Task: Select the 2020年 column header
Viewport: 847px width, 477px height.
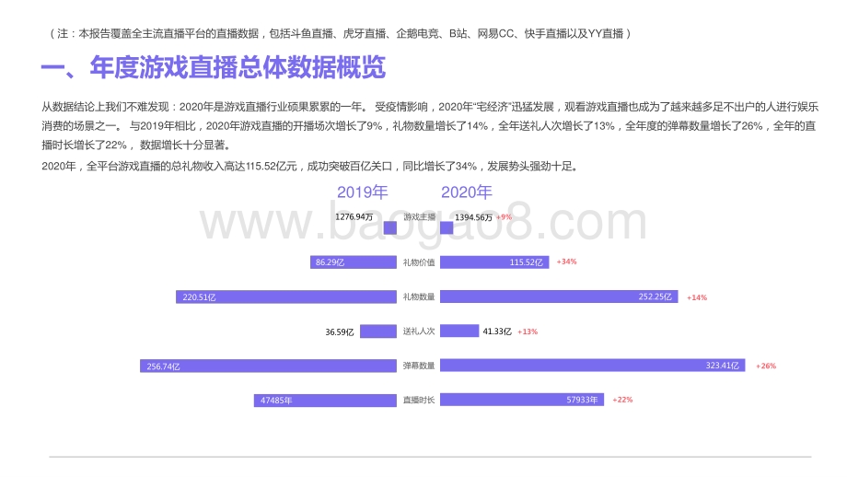Action: (466, 192)
